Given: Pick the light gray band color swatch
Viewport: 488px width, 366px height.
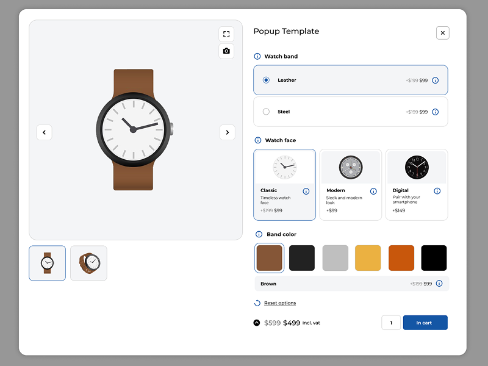Looking at the screenshot, I should 335,258.
